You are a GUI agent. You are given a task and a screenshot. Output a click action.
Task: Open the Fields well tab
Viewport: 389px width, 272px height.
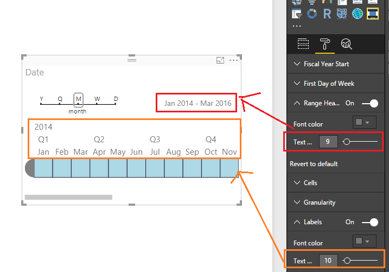click(x=303, y=44)
